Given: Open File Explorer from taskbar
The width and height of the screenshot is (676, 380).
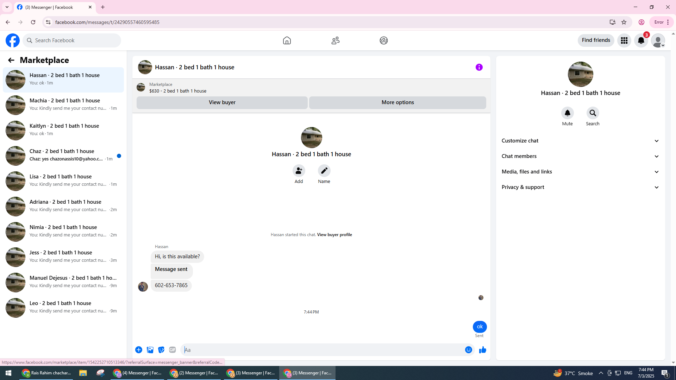Looking at the screenshot, I should pyautogui.click(x=83, y=373).
